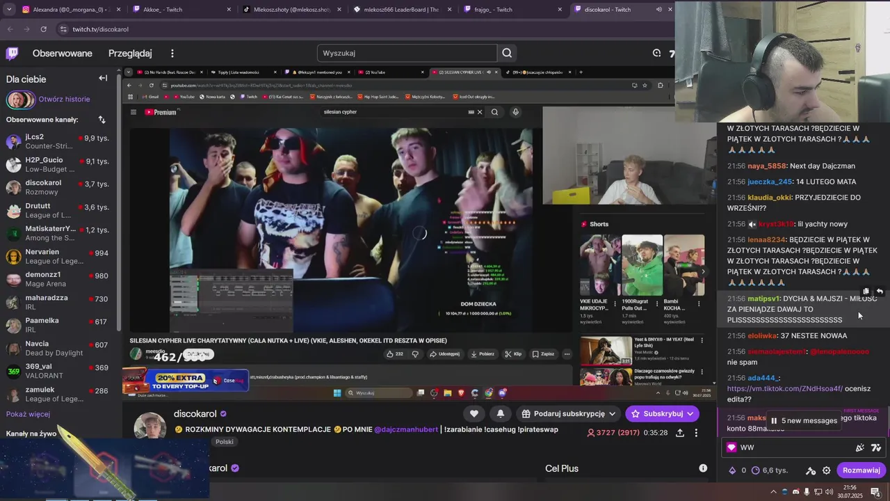Click the share stream icon
The height and width of the screenshot is (501, 890).
[x=680, y=433]
